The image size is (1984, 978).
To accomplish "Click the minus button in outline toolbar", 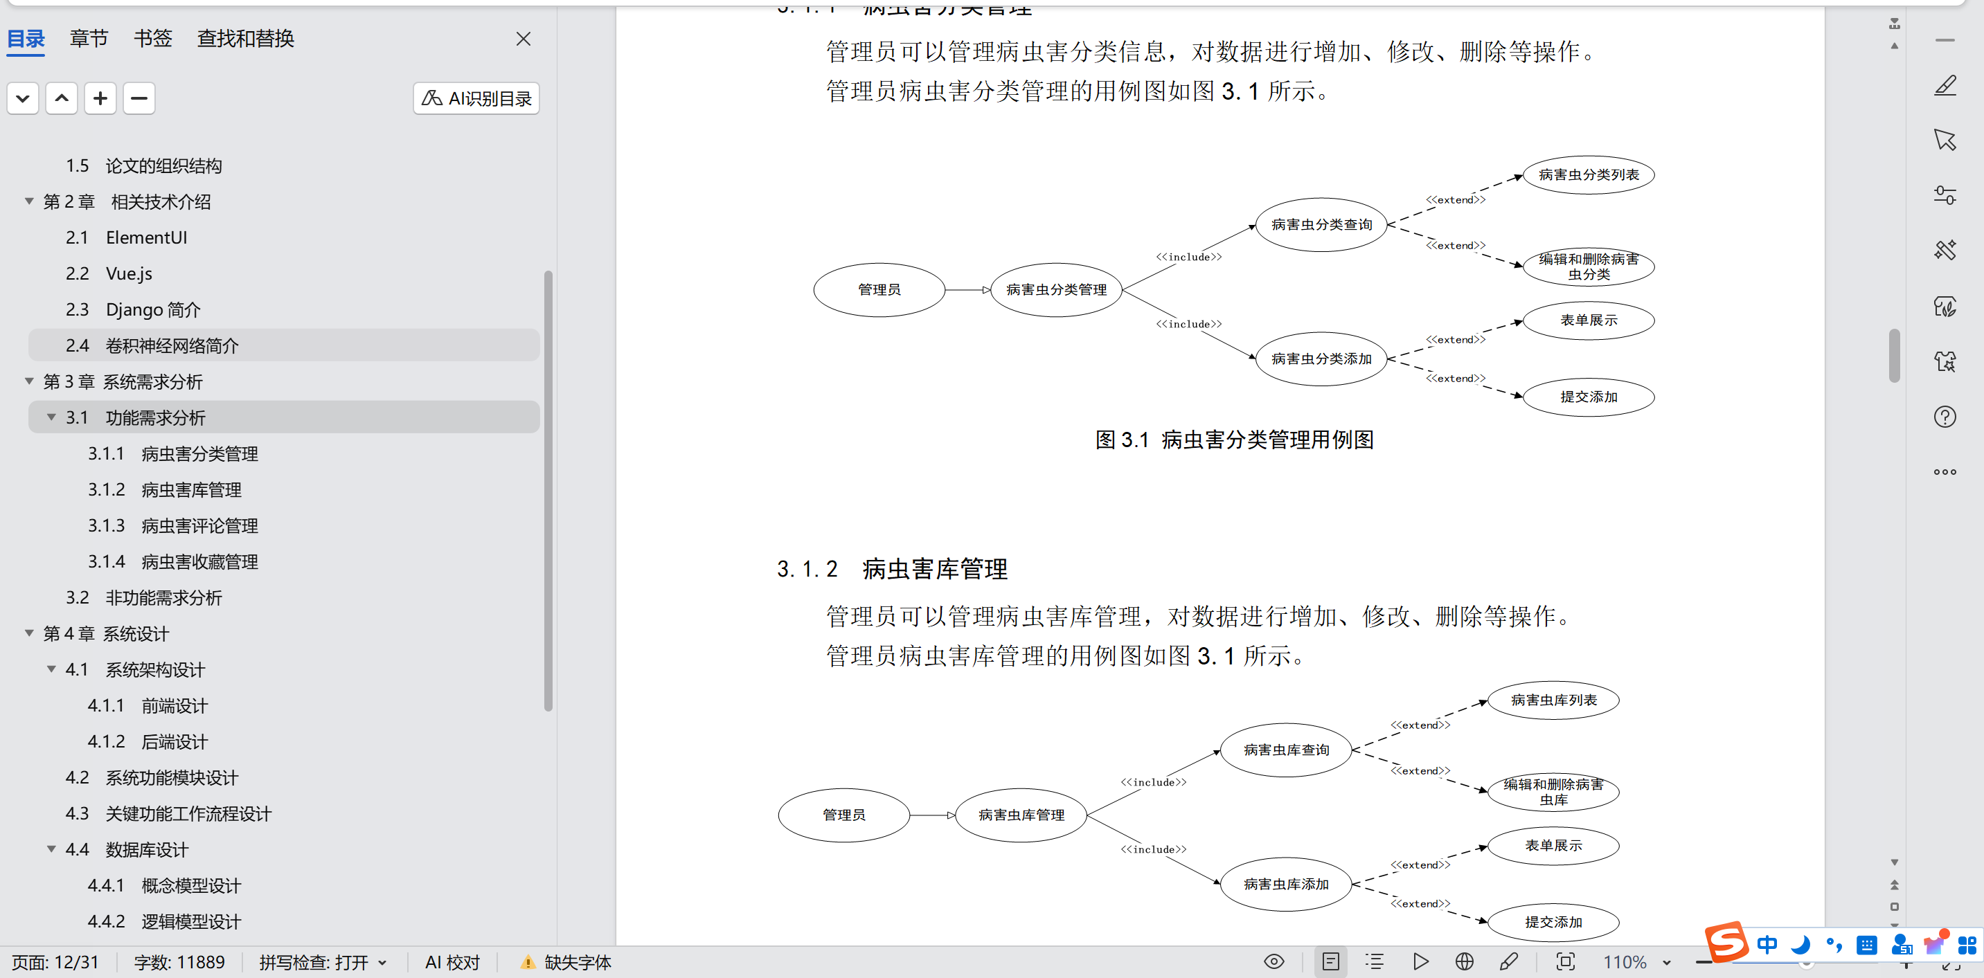I will pos(138,98).
